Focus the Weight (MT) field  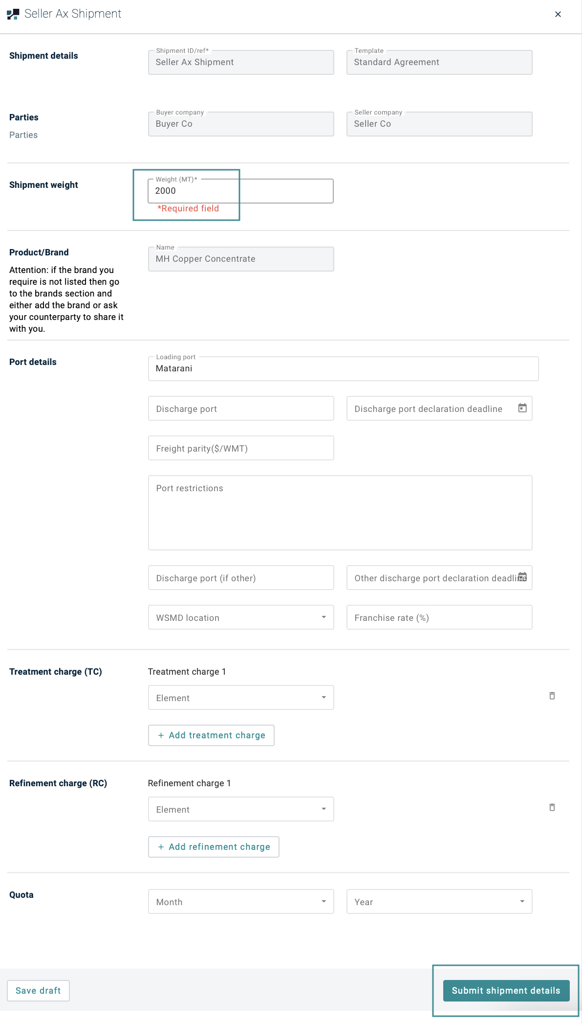click(240, 191)
